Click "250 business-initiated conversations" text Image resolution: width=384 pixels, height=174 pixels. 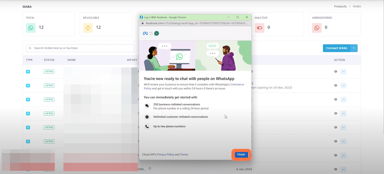pyautogui.click(x=177, y=104)
